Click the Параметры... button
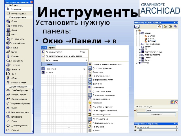181x136 pixels. (156, 114)
